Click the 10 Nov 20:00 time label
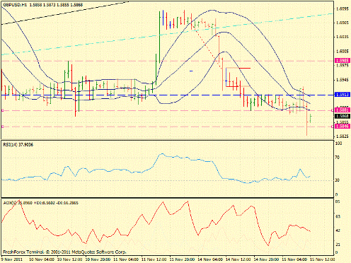Screen dimensions: 351x263 pos(98,259)
